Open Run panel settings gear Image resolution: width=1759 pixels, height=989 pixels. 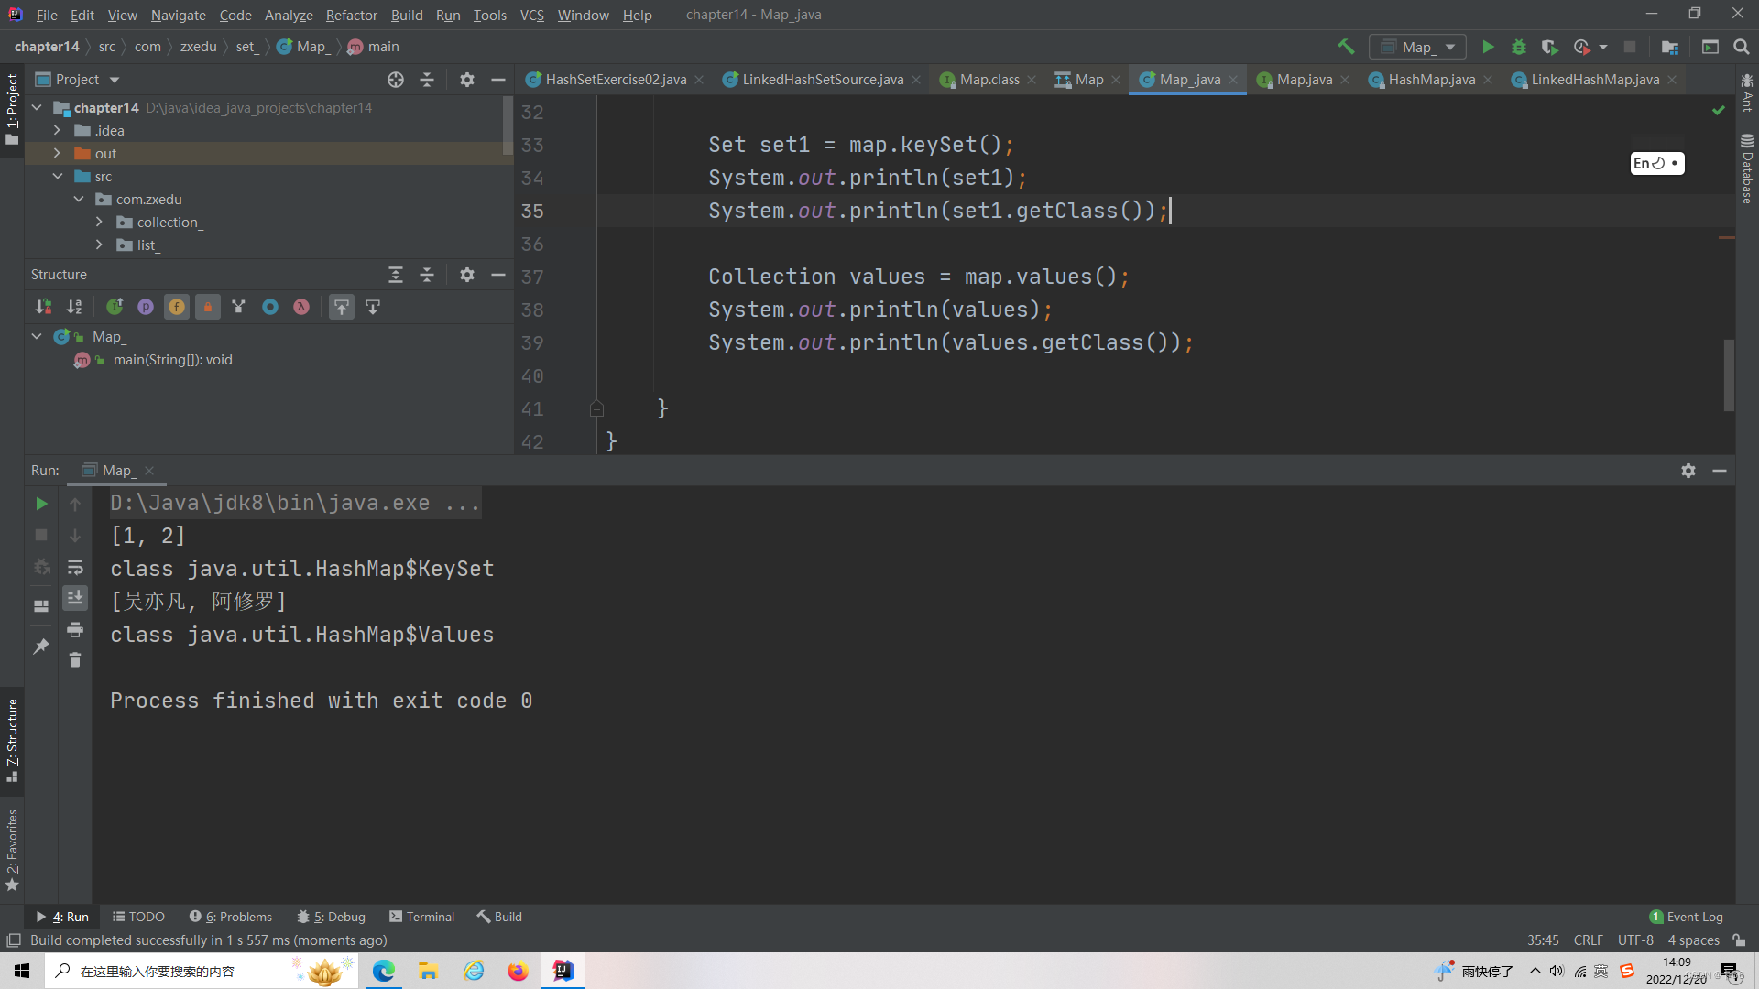pyautogui.click(x=1688, y=471)
